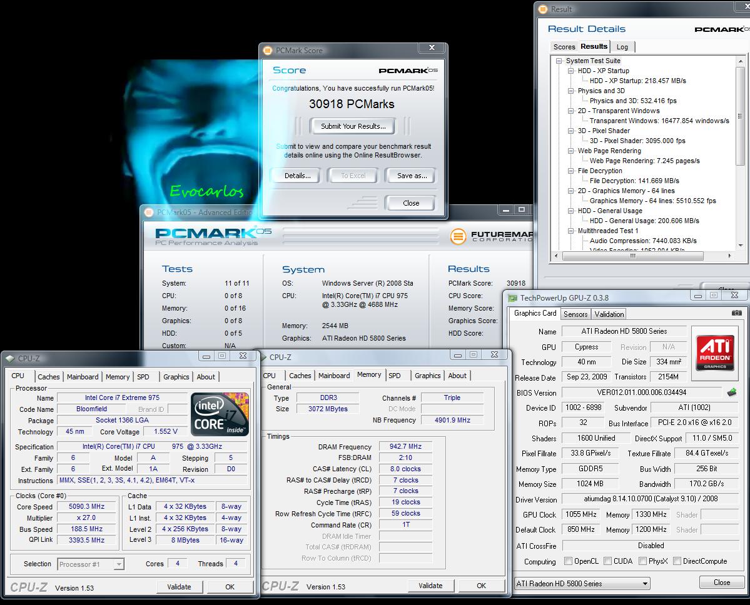Screen dimensions: 750x605
Task: Close the PCMark Score dialog via Close button
Action: point(411,203)
